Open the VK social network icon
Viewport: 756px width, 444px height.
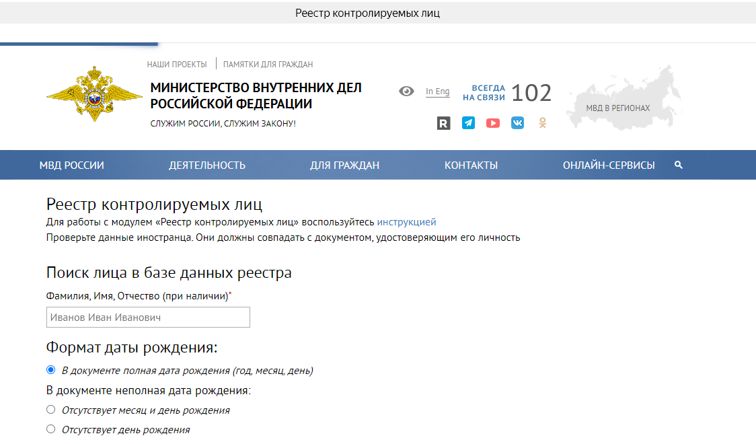(517, 123)
